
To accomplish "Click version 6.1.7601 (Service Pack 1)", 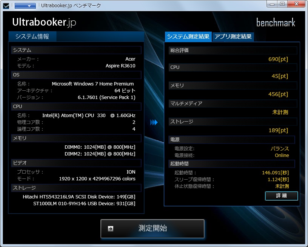I will tap(106, 98).
